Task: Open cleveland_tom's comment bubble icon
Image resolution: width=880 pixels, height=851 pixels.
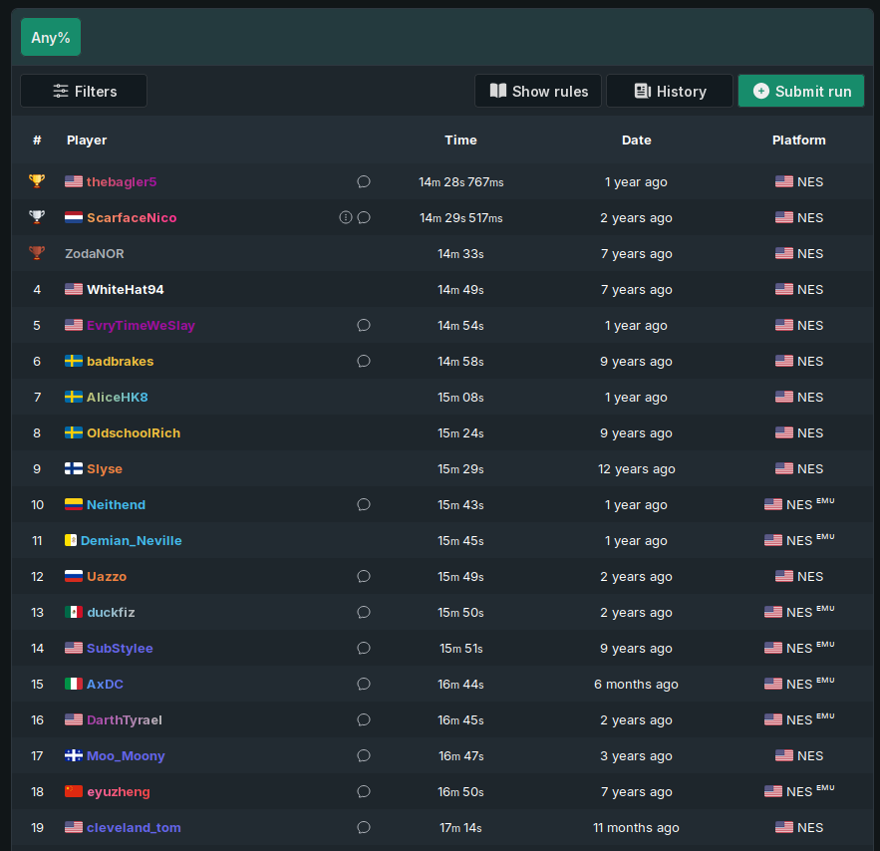Action: click(364, 828)
